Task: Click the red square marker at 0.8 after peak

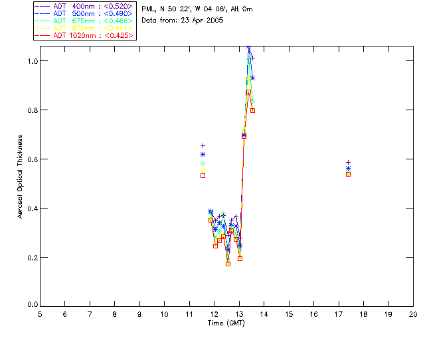Action: [x=252, y=111]
